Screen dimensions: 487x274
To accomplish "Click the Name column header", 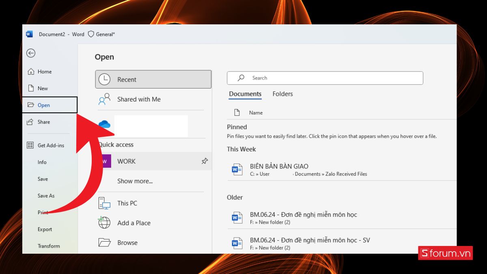I will (256, 112).
